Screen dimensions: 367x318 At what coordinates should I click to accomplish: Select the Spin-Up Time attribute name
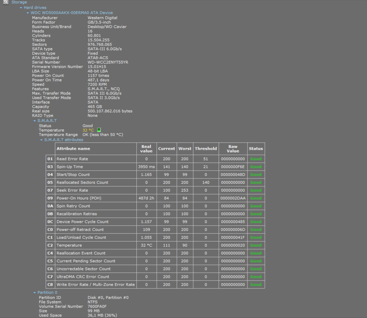tap(70, 167)
